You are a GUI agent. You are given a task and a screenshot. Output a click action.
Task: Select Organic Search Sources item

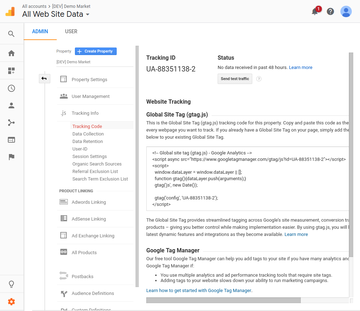[97, 164]
